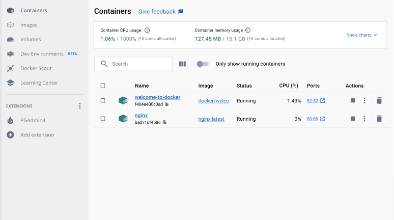
Task: Go to Learning Center in the sidebar
Action: (39, 82)
